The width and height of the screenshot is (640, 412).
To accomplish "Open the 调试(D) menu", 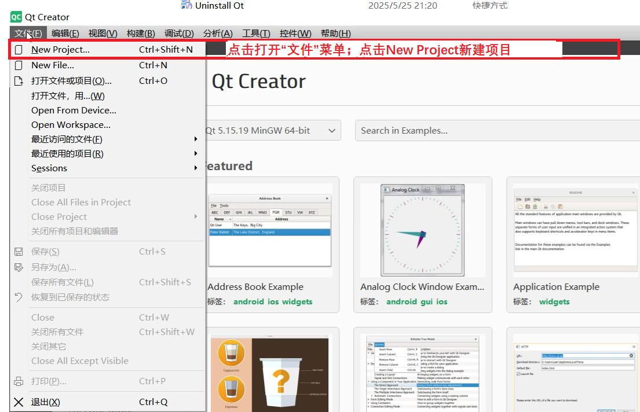I will point(179,34).
